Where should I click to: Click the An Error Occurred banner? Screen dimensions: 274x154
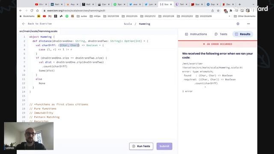click(x=217, y=44)
